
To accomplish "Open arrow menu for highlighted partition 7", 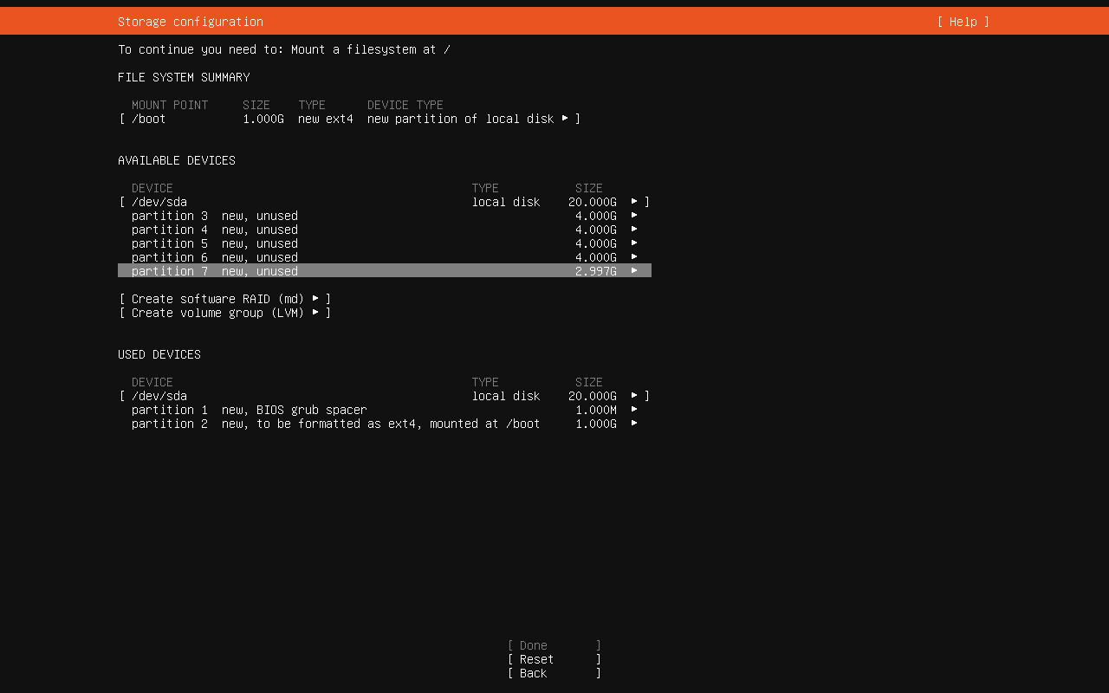I will (634, 270).
